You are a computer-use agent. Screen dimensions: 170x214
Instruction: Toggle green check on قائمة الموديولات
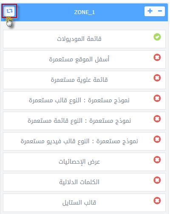click(x=157, y=37)
